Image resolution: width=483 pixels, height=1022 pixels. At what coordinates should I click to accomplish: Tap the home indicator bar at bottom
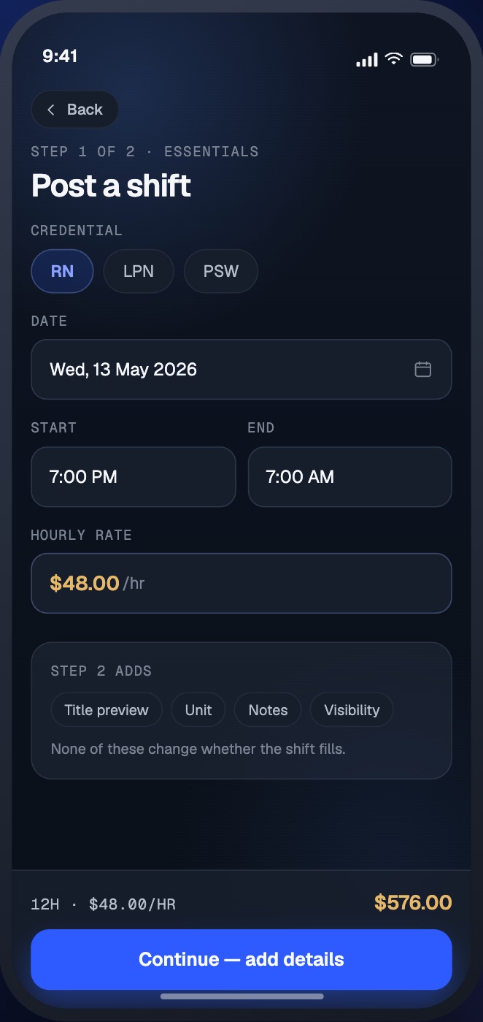click(x=241, y=996)
